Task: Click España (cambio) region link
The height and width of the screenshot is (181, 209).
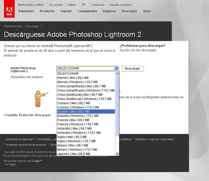Action: click(x=121, y=5)
